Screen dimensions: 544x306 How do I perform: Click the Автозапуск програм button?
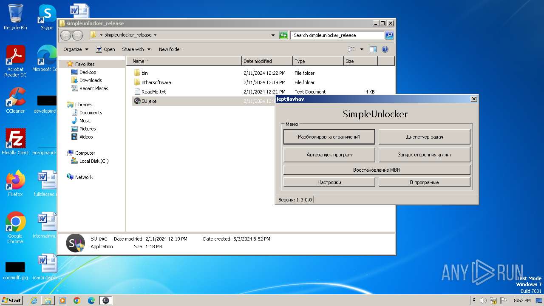pyautogui.click(x=329, y=155)
